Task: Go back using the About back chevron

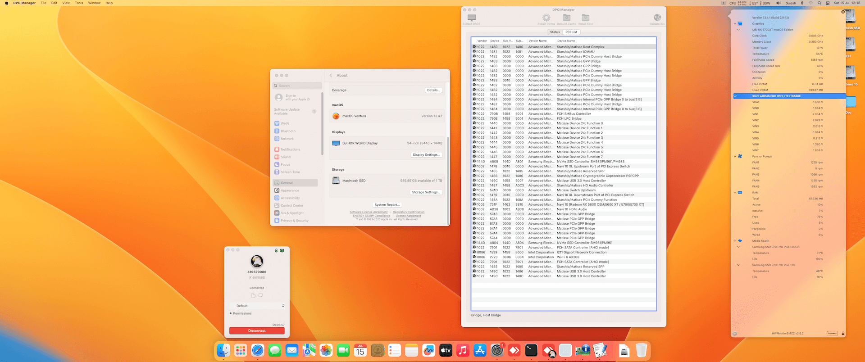Action: click(x=331, y=76)
